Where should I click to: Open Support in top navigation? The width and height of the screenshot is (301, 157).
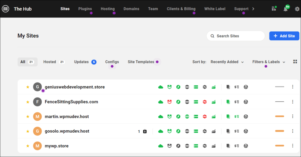tap(241, 9)
